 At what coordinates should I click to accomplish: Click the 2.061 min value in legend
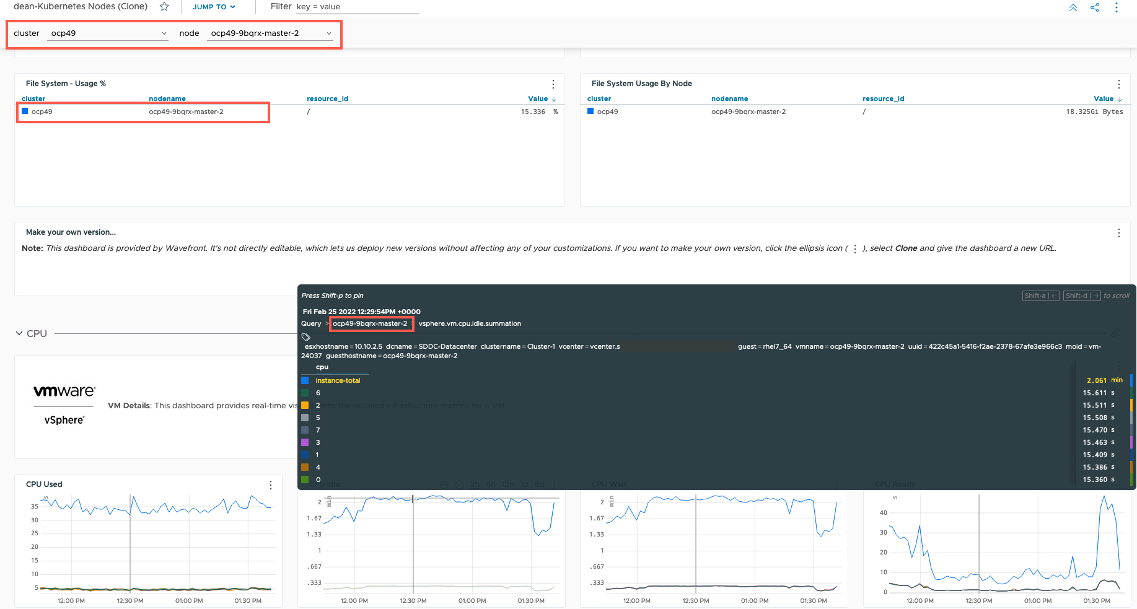1105,380
